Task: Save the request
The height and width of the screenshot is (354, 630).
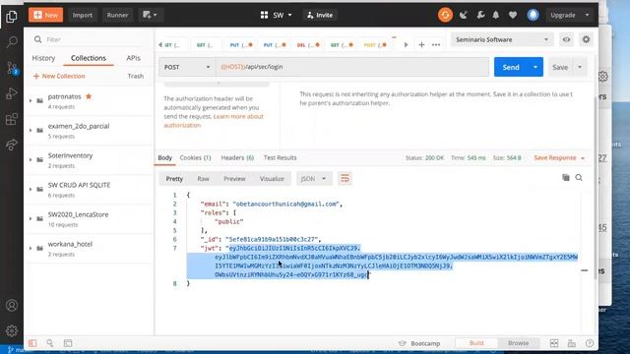Action: (x=560, y=67)
